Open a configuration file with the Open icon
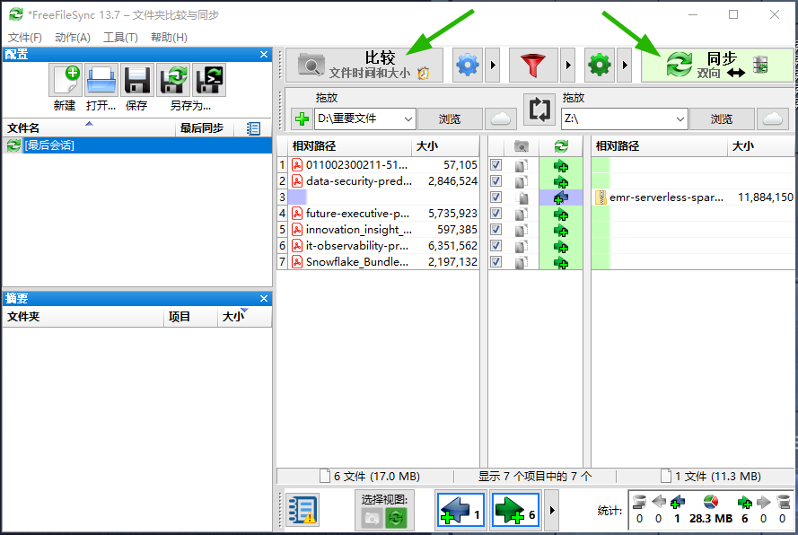 [x=101, y=79]
